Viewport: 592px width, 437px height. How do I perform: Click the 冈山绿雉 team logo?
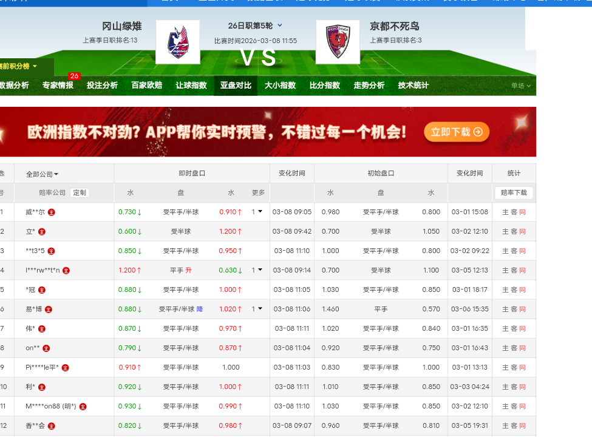coord(177,42)
